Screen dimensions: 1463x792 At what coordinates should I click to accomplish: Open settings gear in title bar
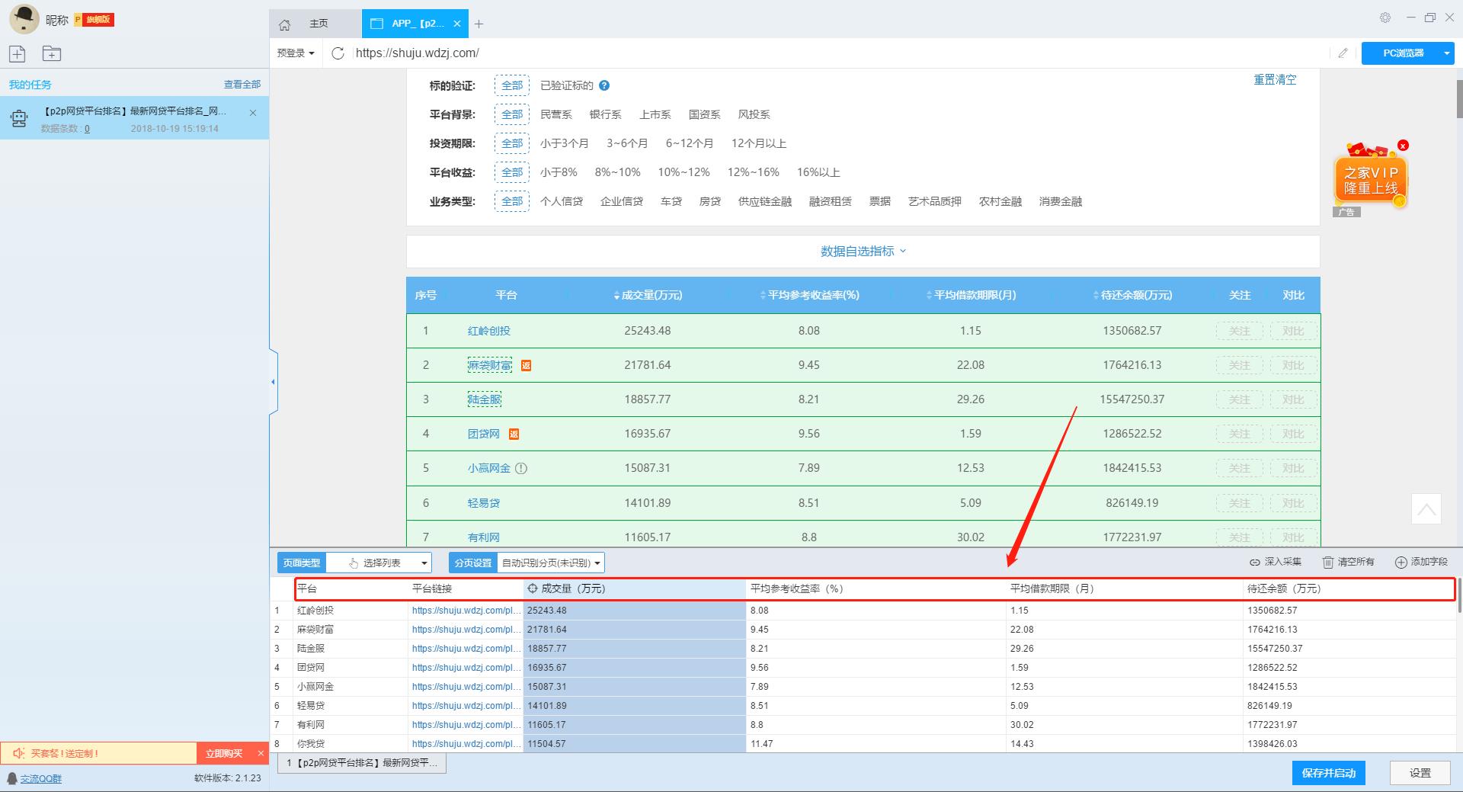tap(1385, 18)
